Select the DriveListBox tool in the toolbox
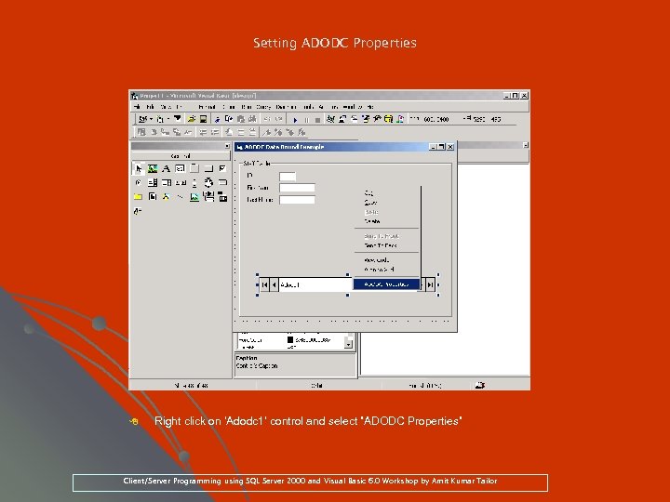Viewport: 670px width, 502px height. pos(222,183)
